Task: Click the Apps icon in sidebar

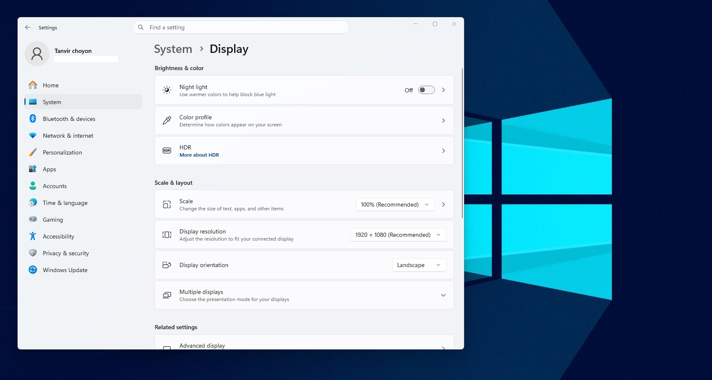Action: coord(33,169)
